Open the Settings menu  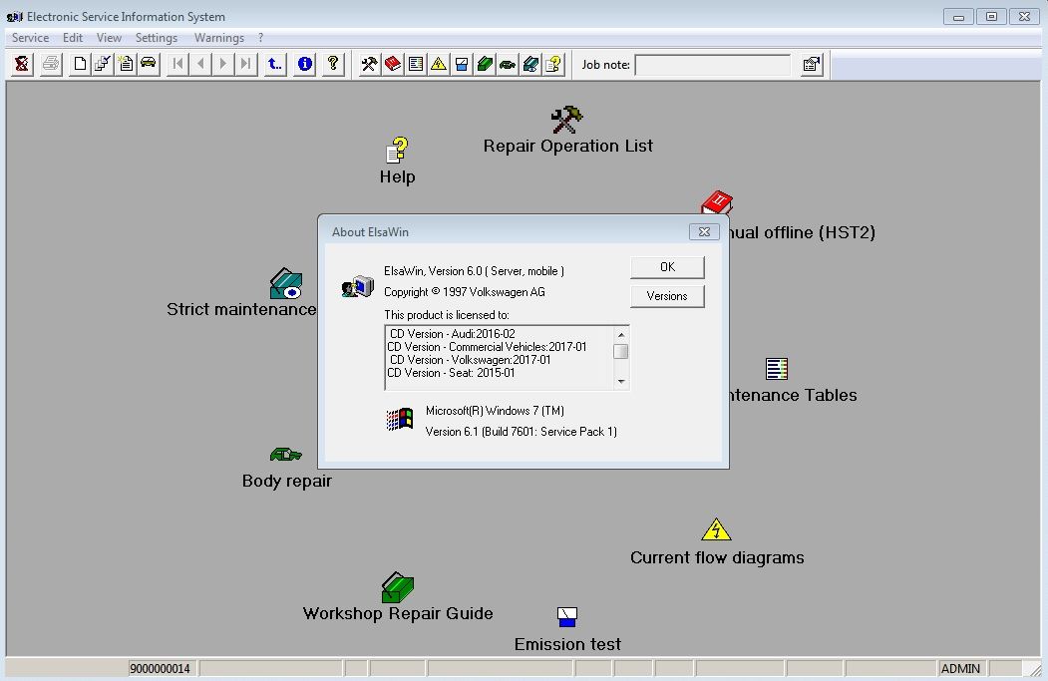157,37
